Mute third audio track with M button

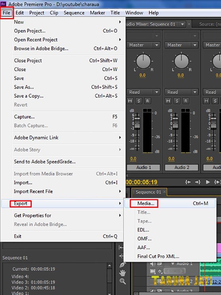206,101
